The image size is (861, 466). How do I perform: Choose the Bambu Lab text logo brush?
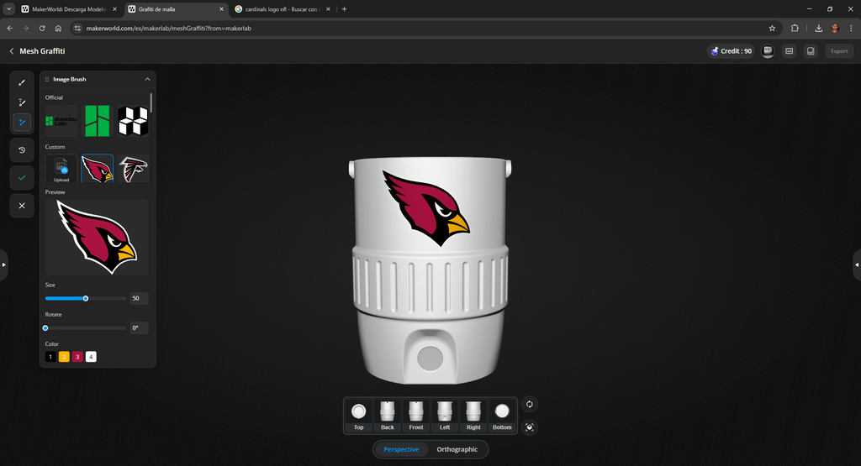click(x=61, y=121)
